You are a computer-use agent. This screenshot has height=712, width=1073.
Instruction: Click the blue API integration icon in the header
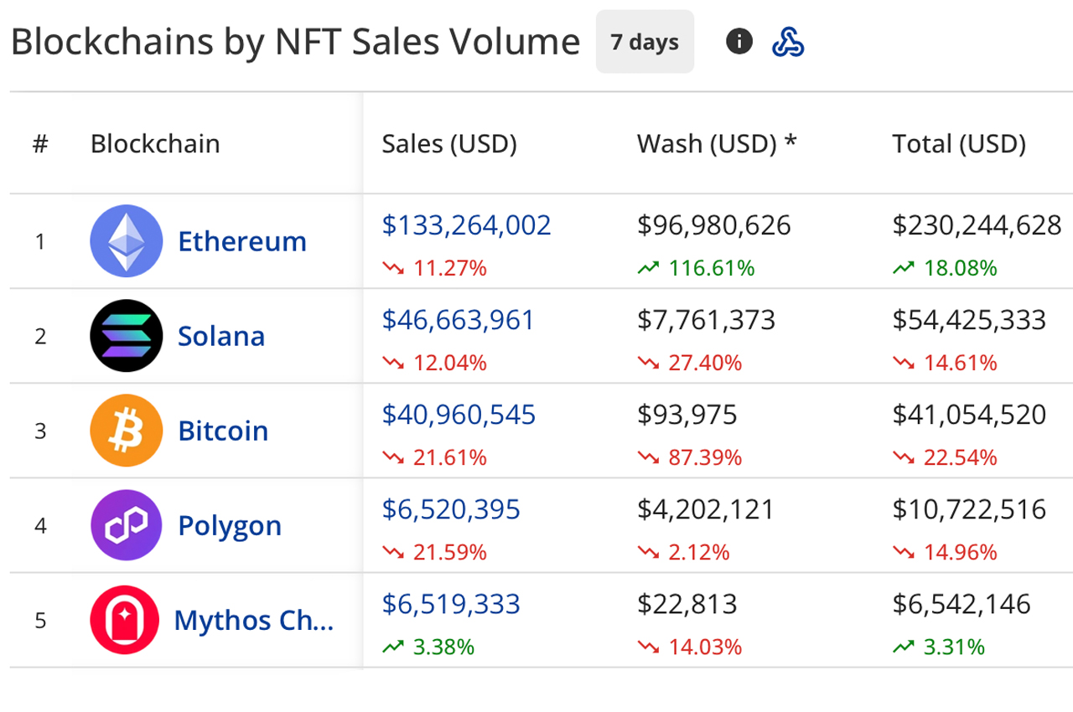pyautogui.click(x=788, y=40)
